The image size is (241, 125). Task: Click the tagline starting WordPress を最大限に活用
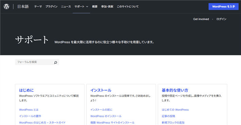click(x=104, y=42)
